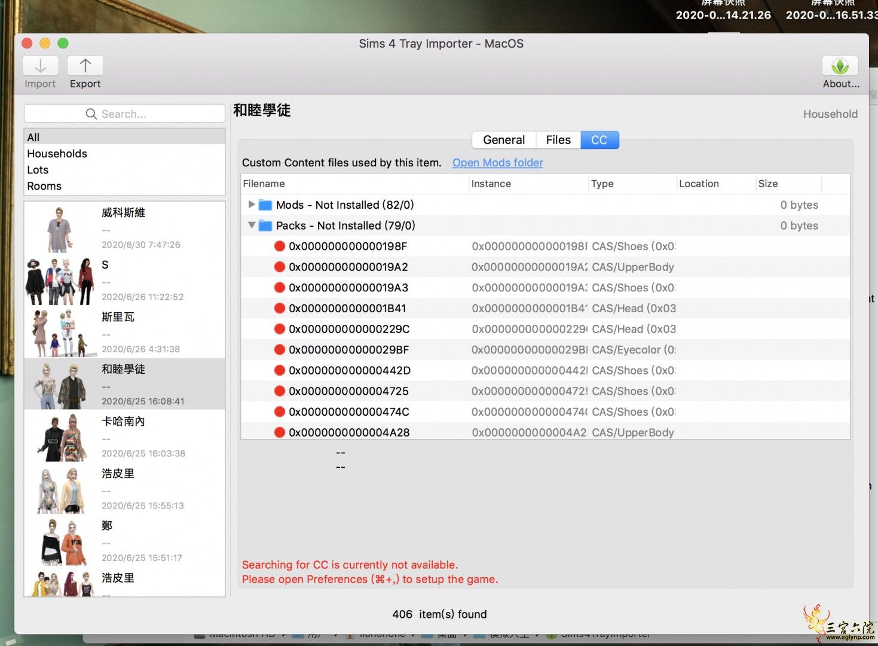Click red status dot for 0x000000000000198F
878x646 pixels.
pyautogui.click(x=279, y=246)
